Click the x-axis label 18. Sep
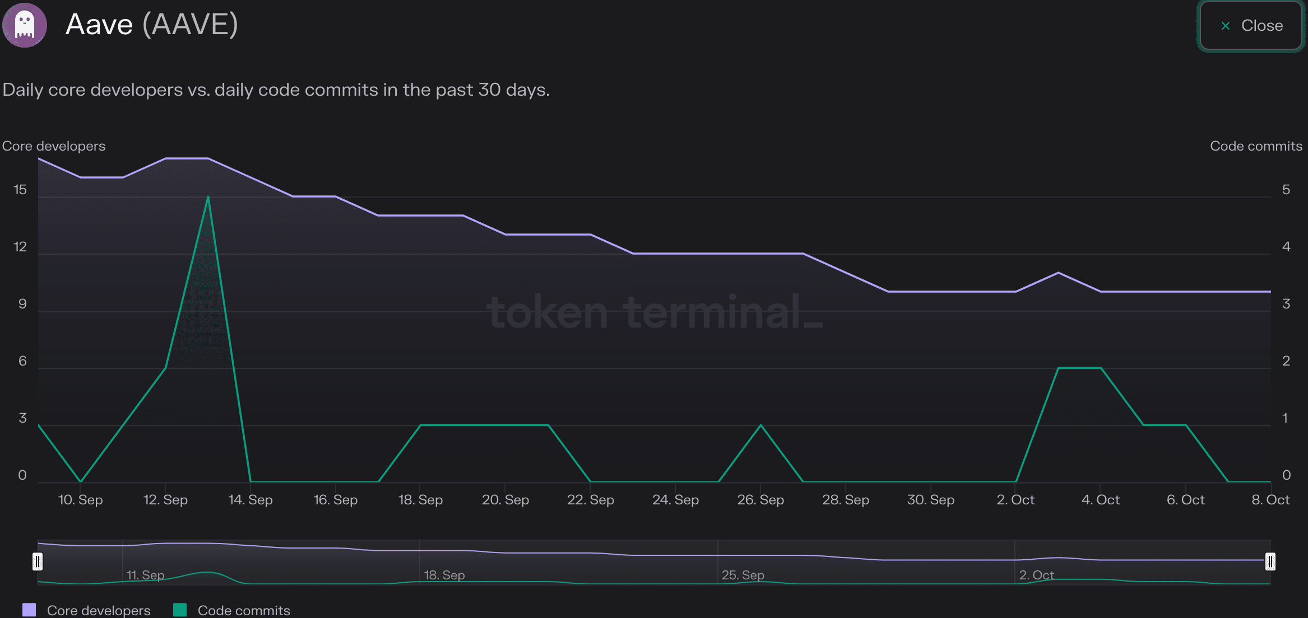 [420, 500]
